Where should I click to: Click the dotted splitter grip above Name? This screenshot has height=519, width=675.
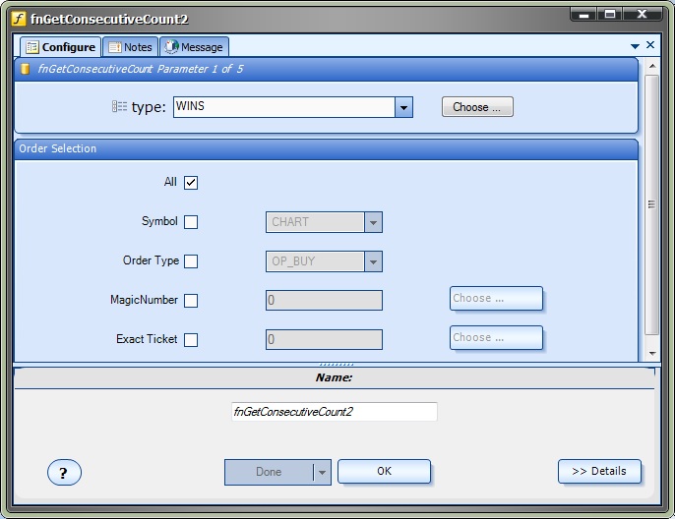tap(337, 365)
